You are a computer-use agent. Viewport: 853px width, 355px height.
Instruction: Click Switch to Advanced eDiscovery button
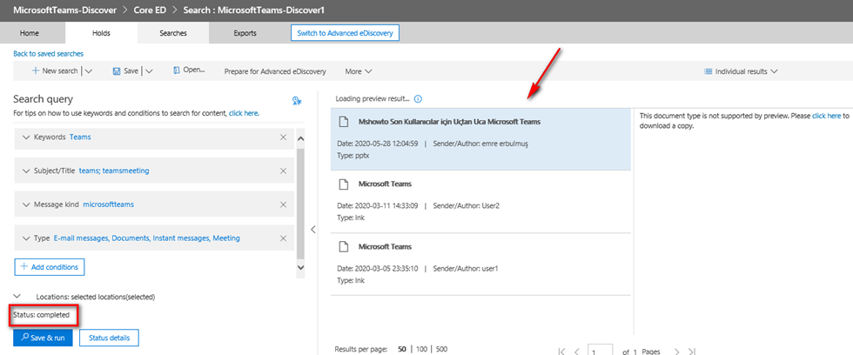pyautogui.click(x=346, y=33)
